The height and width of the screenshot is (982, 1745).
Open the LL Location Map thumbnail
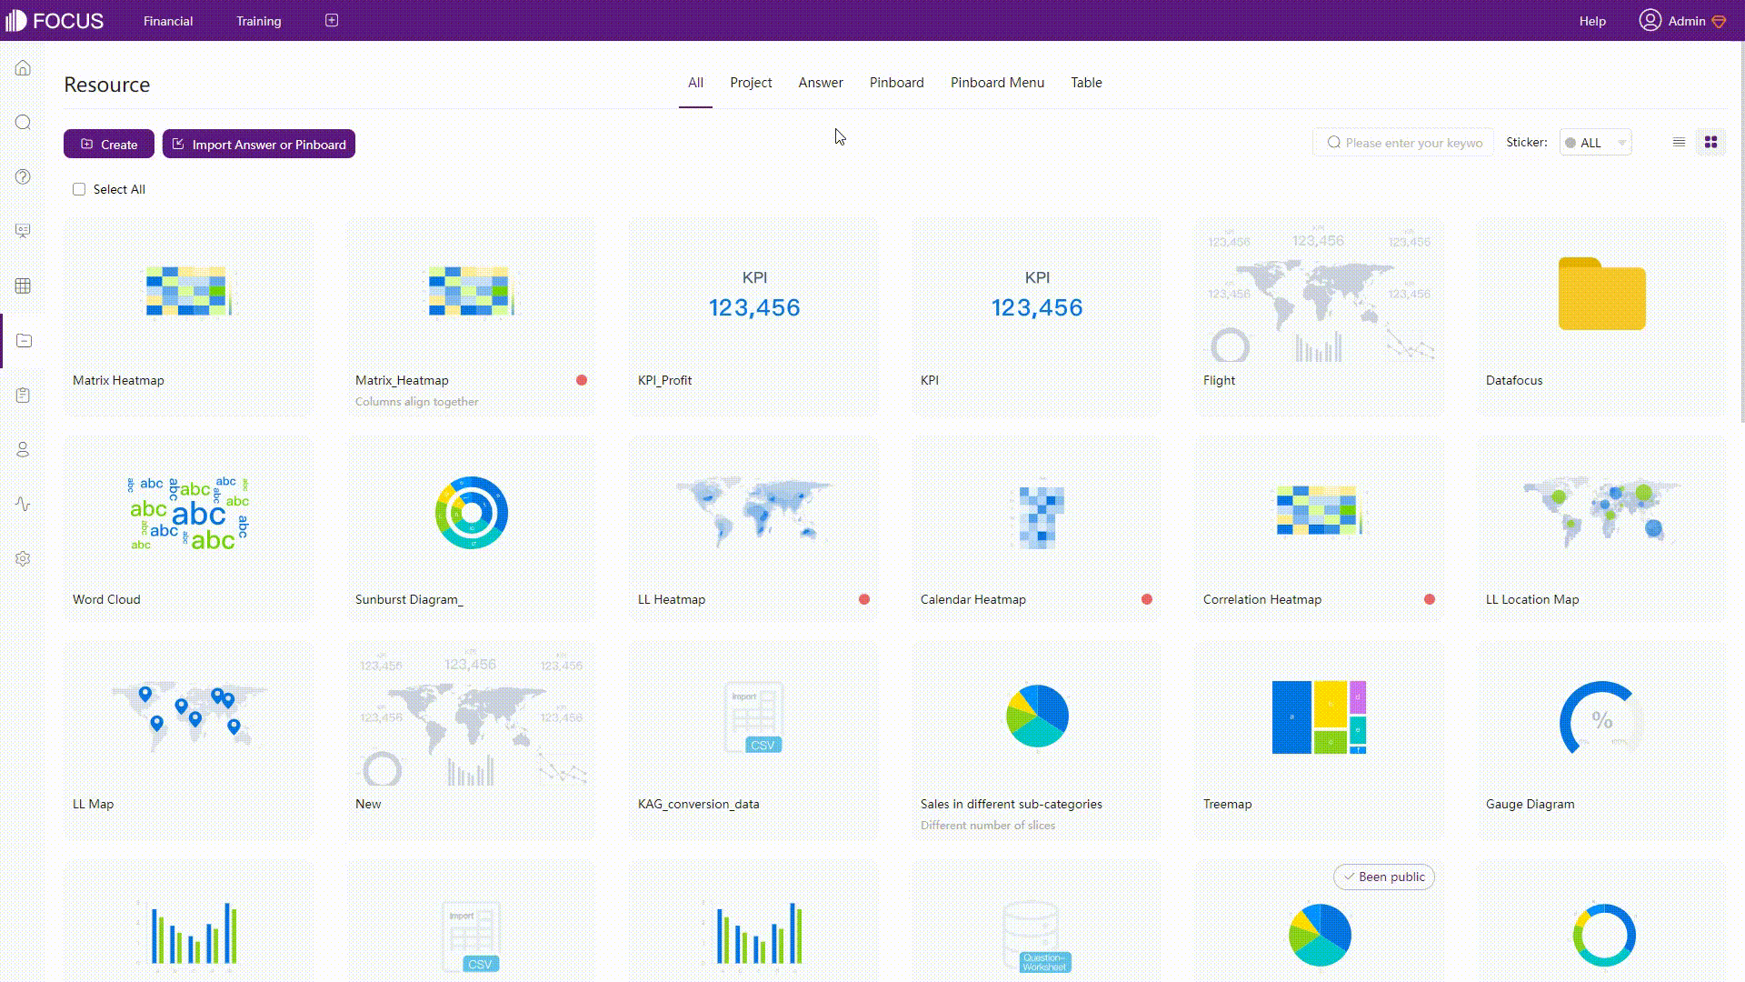[x=1601, y=511]
